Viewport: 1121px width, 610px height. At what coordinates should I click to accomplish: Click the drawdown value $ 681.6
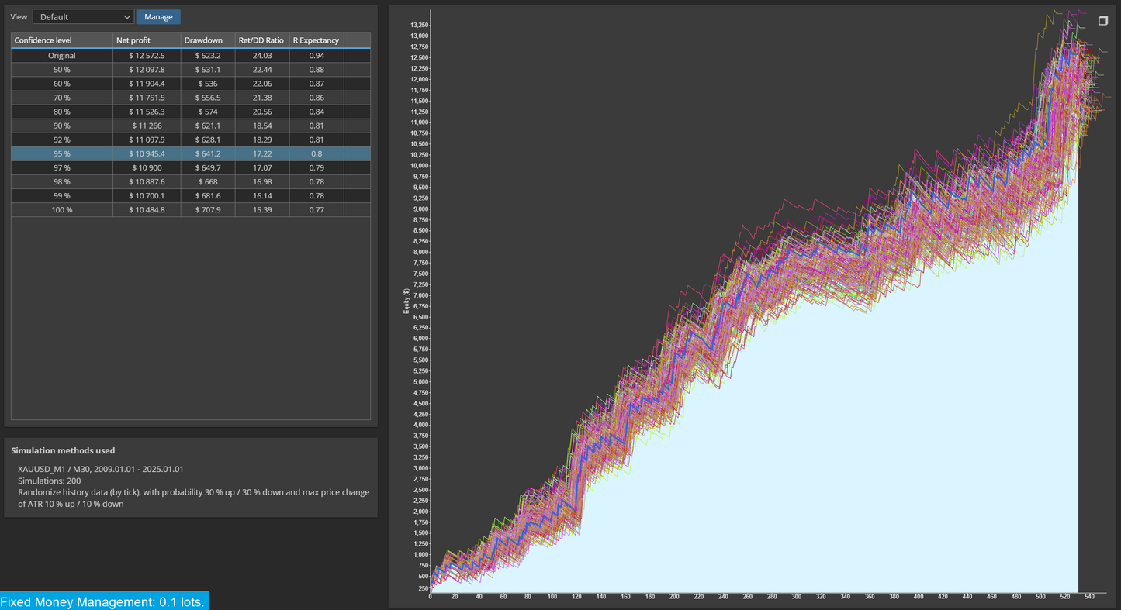pyautogui.click(x=208, y=195)
